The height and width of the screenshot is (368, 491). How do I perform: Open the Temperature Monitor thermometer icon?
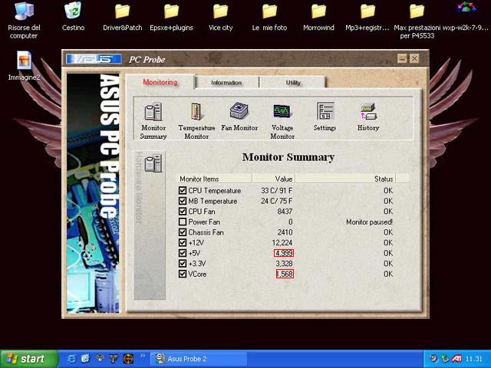[x=196, y=112]
